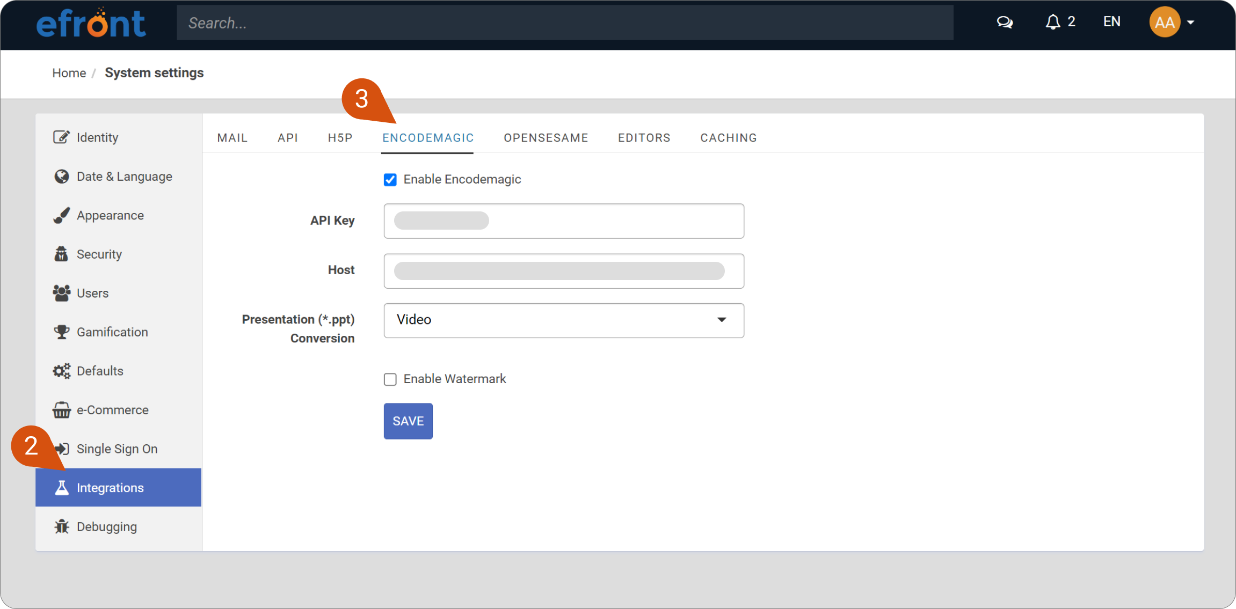Open the messages chat icon
The height and width of the screenshot is (609, 1236).
point(1005,22)
